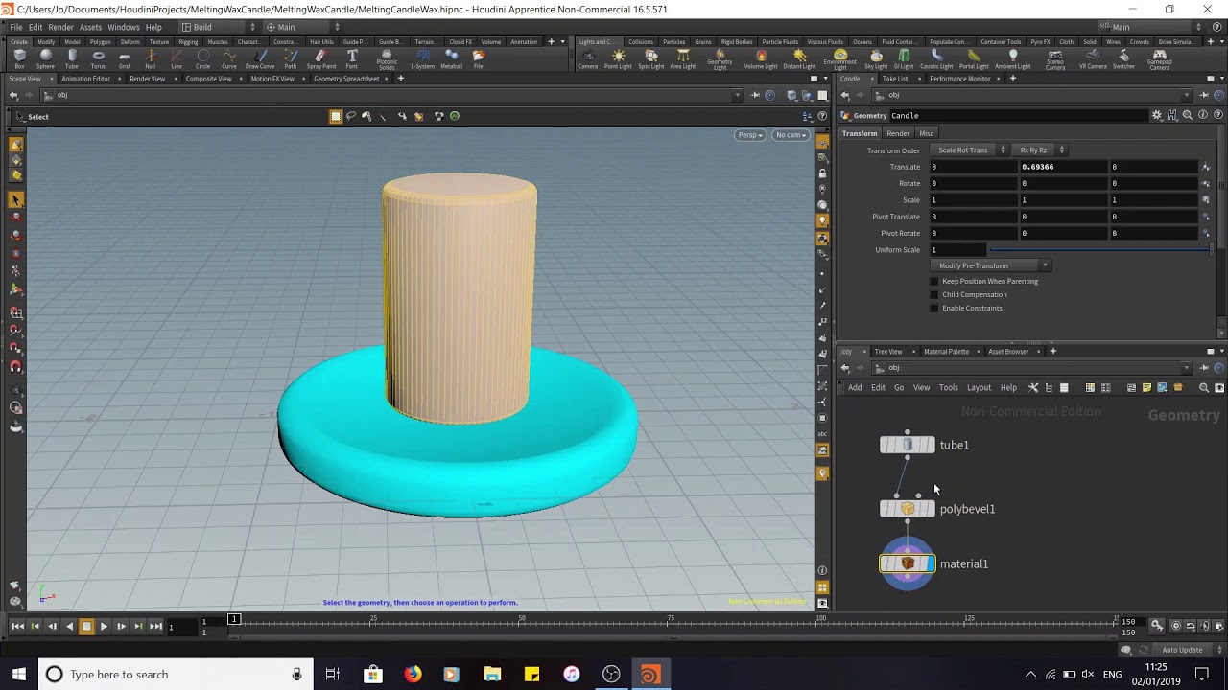The width and height of the screenshot is (1228, 690).
Task: Toggle the Child Compensation checkbox
Action: click(x=934, y=295)
